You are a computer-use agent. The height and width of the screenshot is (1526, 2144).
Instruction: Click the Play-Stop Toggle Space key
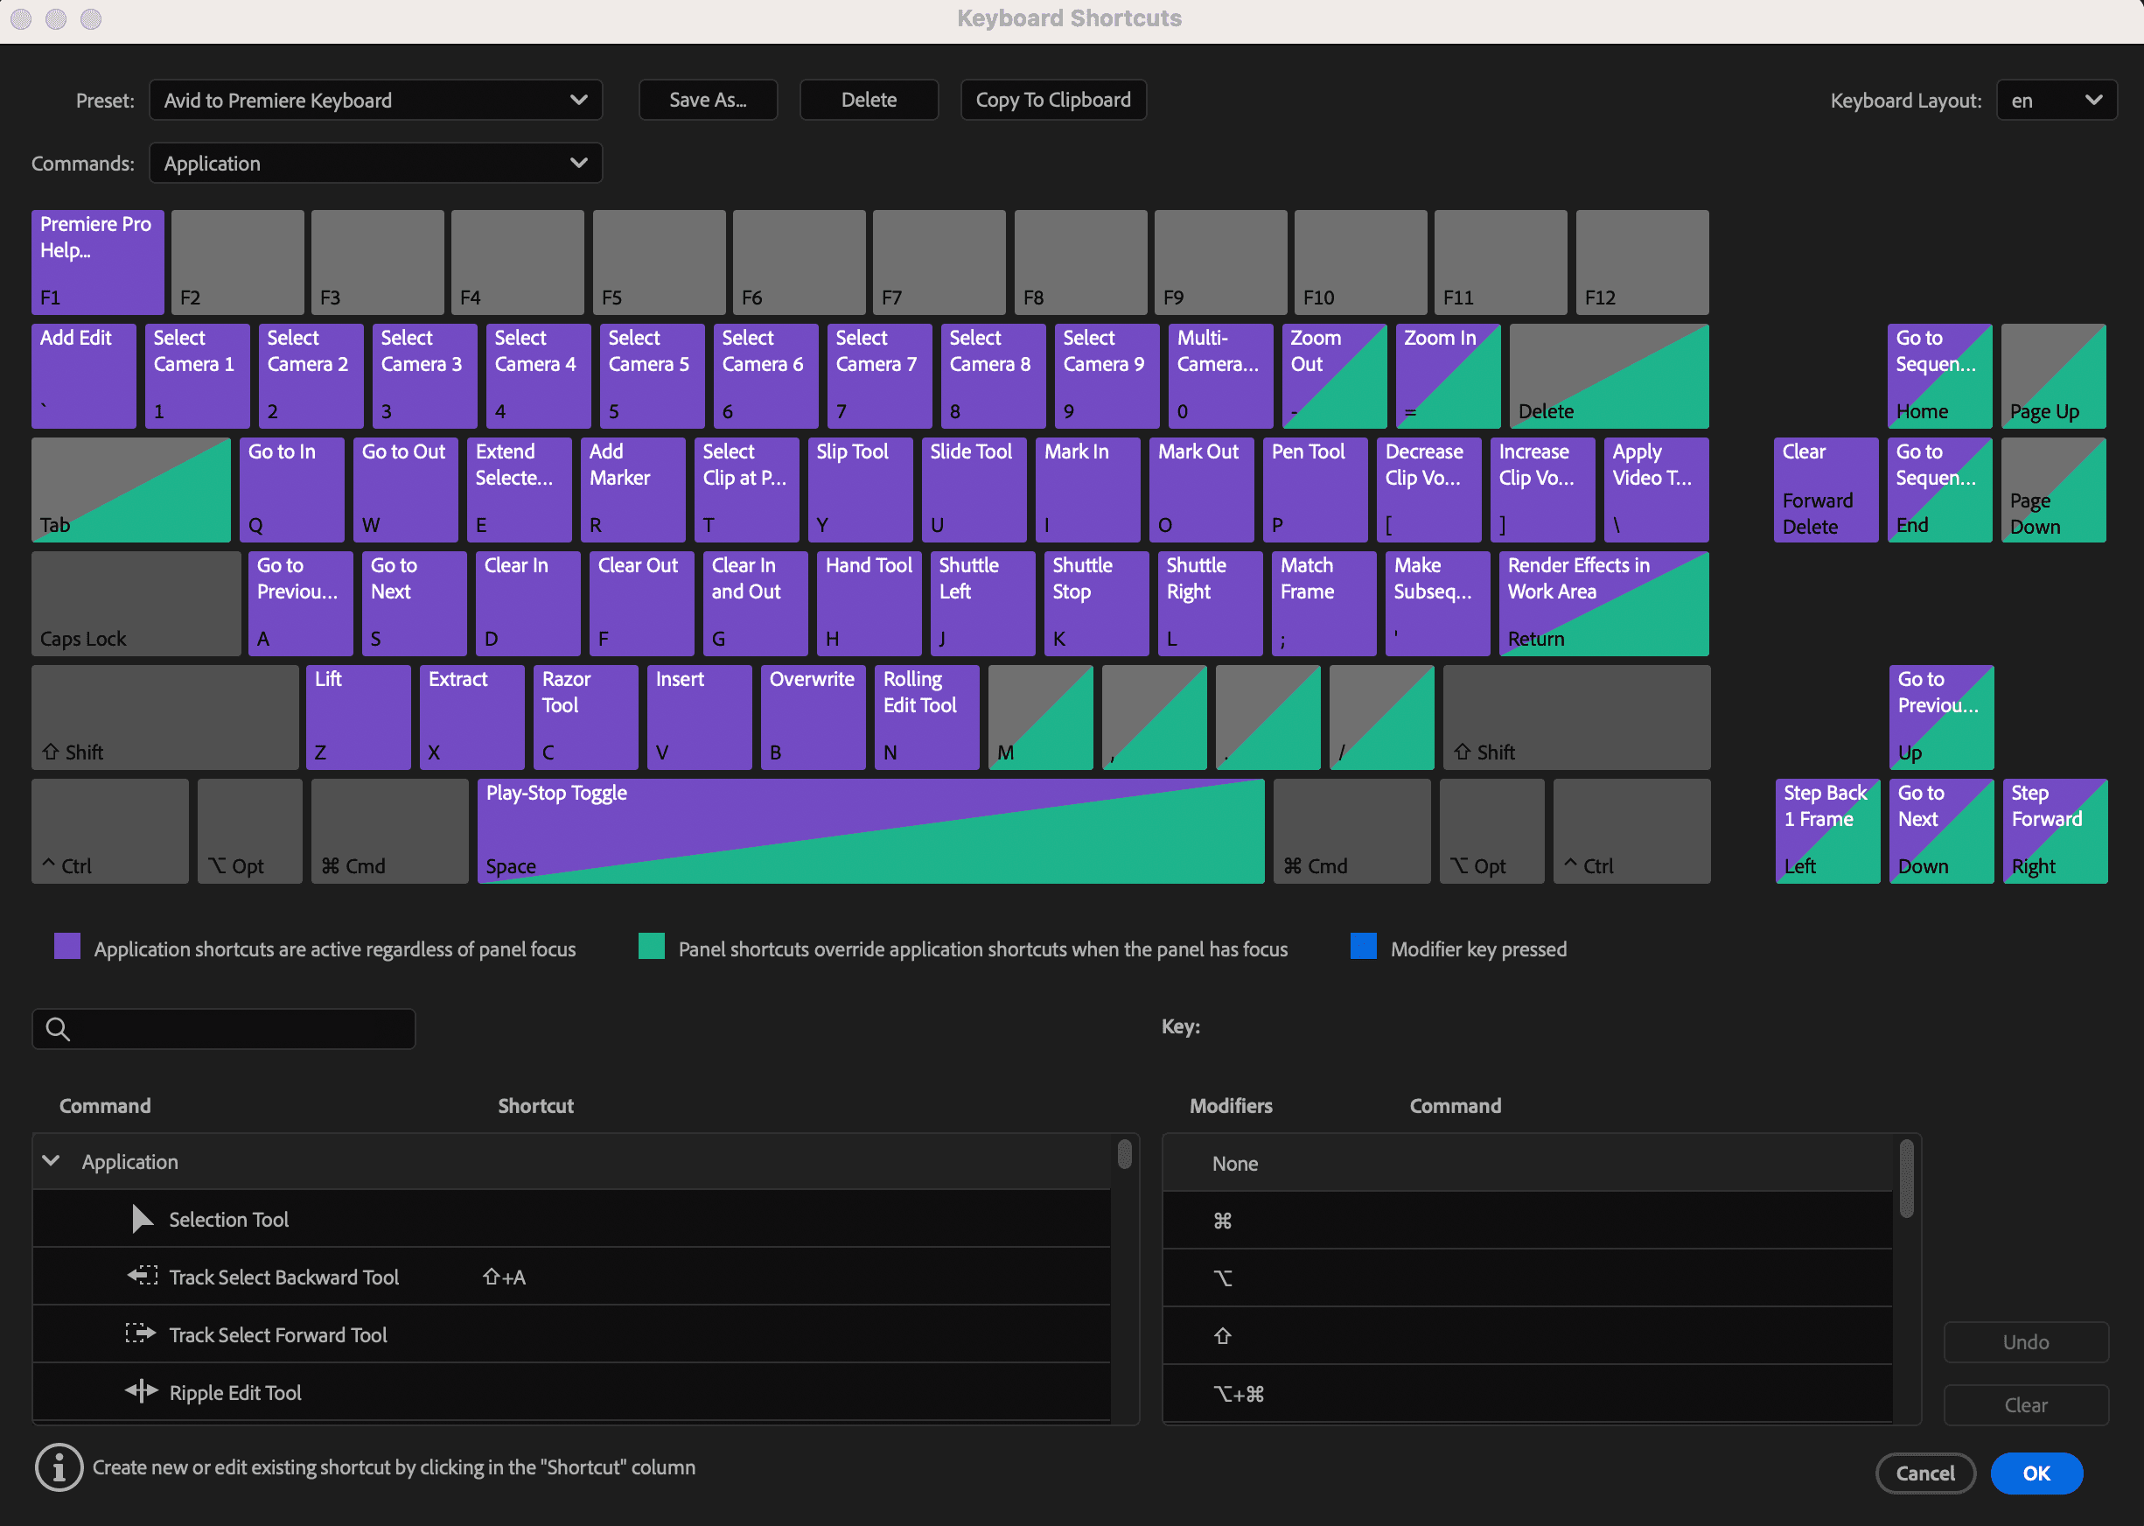(x=869, y=830)
